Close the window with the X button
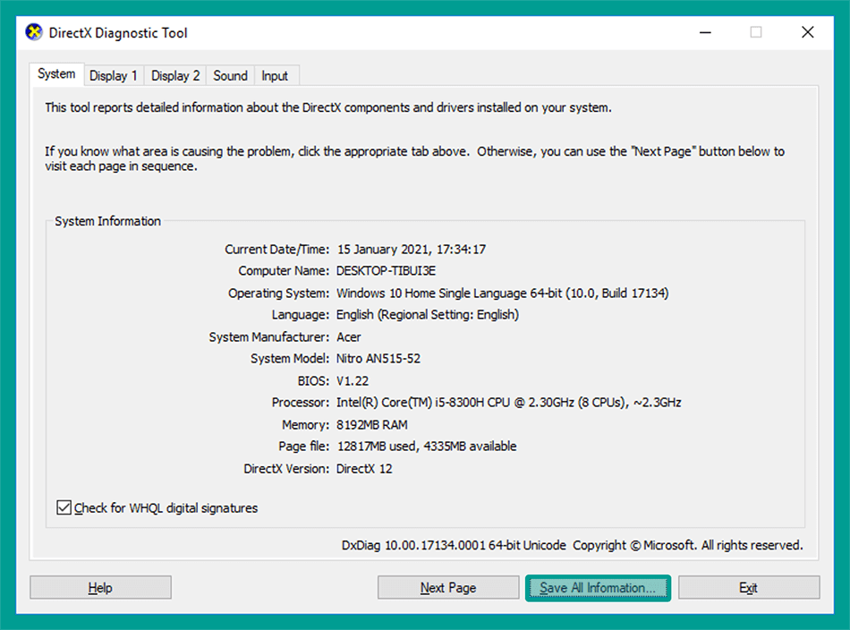850x630 pixels. (808, 32)
